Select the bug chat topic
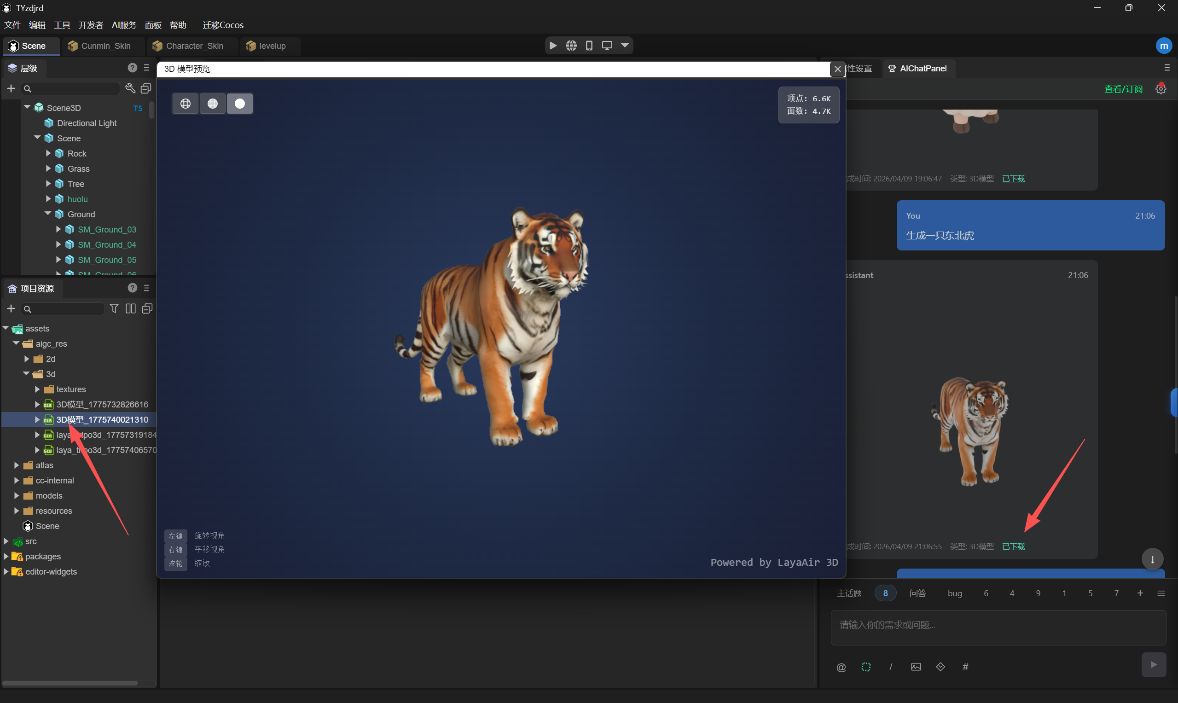This screenshot has height=703, width=1178. [x=955, y=593]
